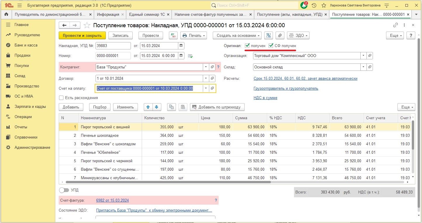
Task: Show the open tabs list arrow
Action: pyautogui.click(x=416, y=14)
